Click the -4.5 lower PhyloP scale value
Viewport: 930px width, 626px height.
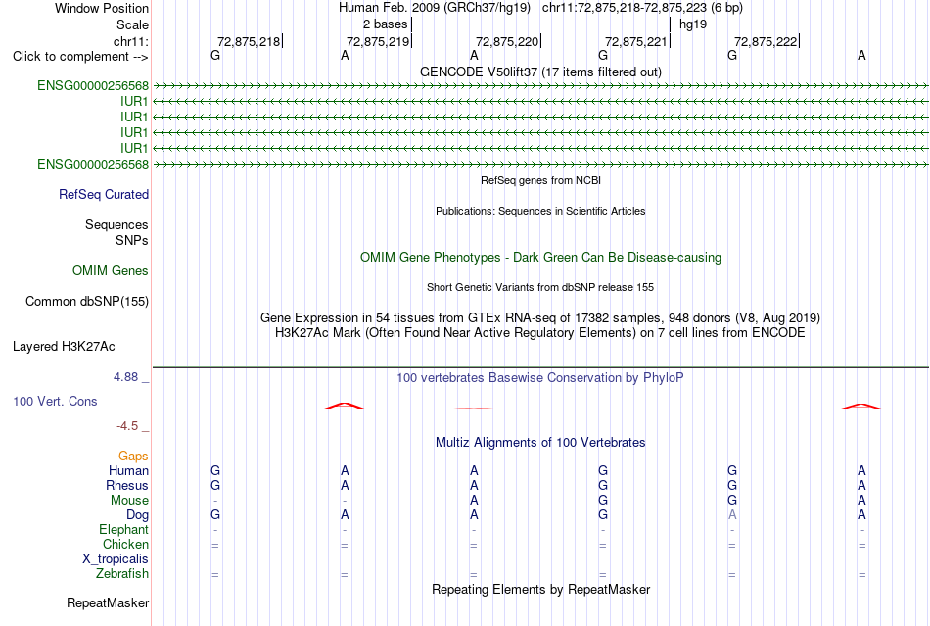(x=127, y=426)
